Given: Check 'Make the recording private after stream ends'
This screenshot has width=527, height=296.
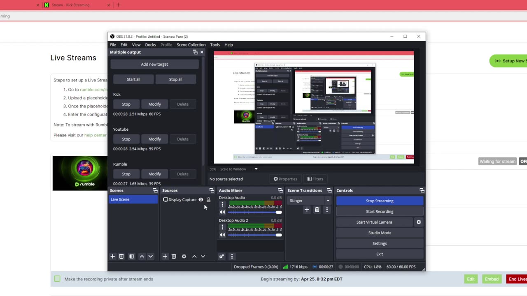Looking at the screenshot, I should [57, 279].
